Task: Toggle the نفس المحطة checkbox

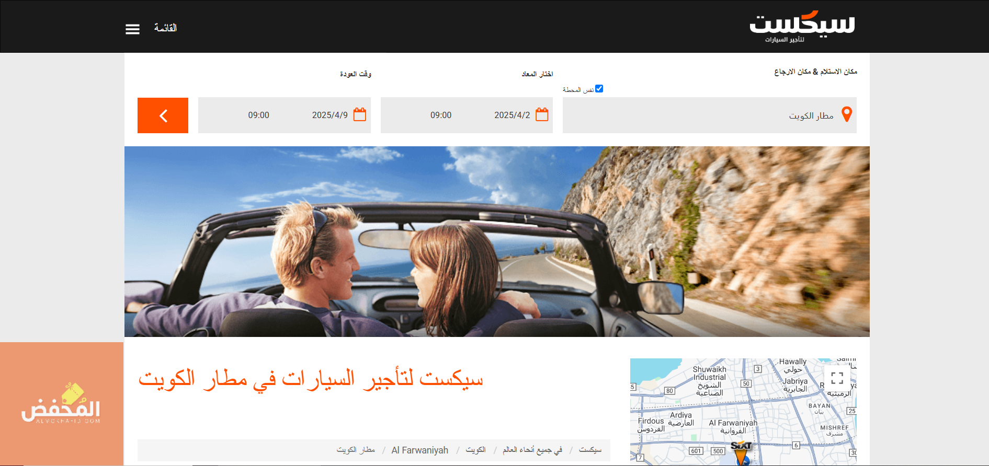Action: pos(599,89)
